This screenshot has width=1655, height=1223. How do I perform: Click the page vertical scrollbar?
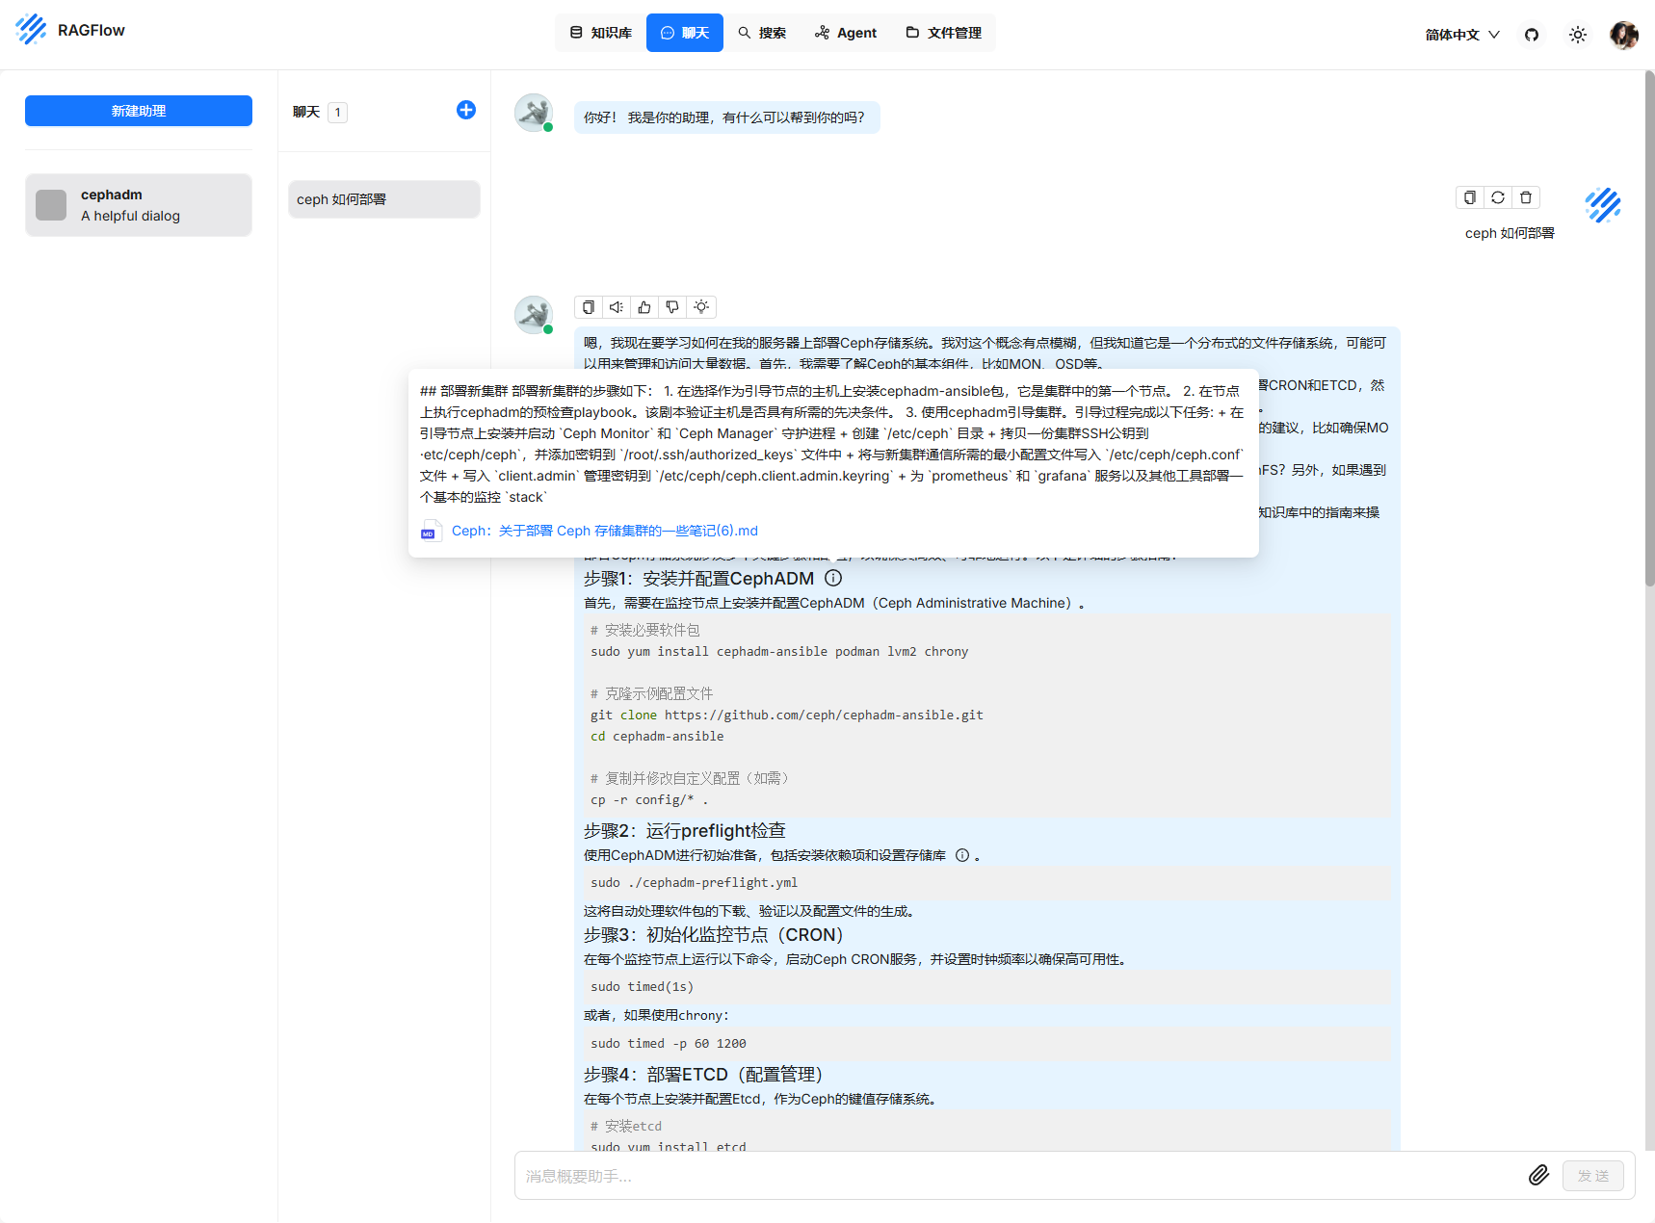click(1649, 327)
